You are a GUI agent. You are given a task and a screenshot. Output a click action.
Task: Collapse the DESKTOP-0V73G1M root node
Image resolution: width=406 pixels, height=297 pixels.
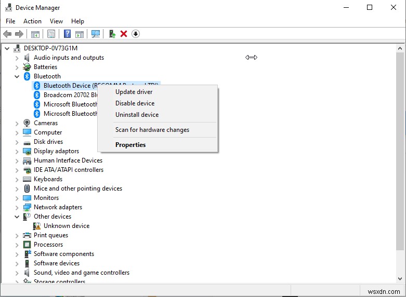[x=7, y=48]
